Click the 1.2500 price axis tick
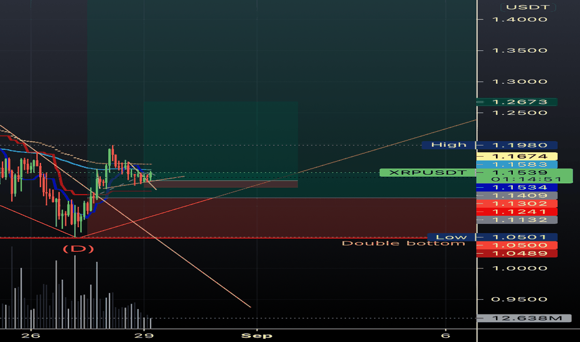The width and height of the screenshot is (580, 342). pos(520,113)
